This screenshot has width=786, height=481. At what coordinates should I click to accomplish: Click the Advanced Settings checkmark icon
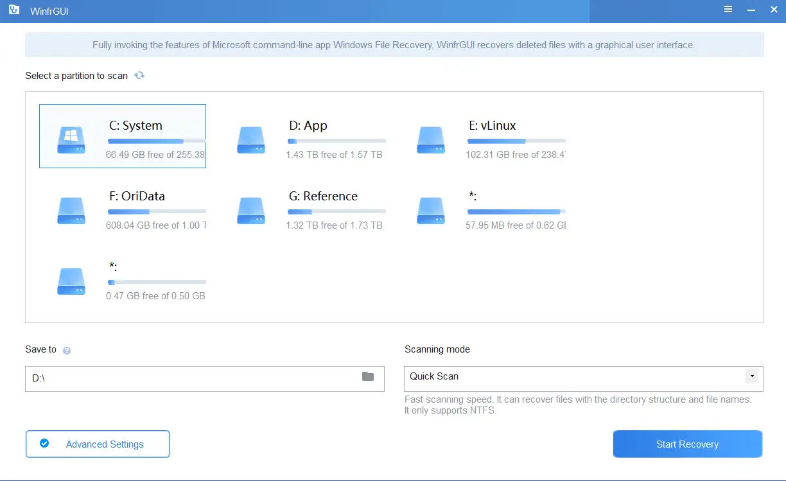(44, 443)
